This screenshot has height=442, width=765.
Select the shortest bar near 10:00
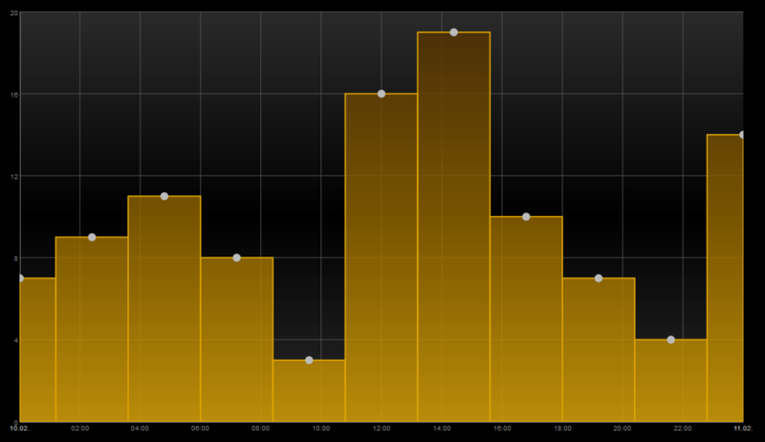click(x=309, y=390)
